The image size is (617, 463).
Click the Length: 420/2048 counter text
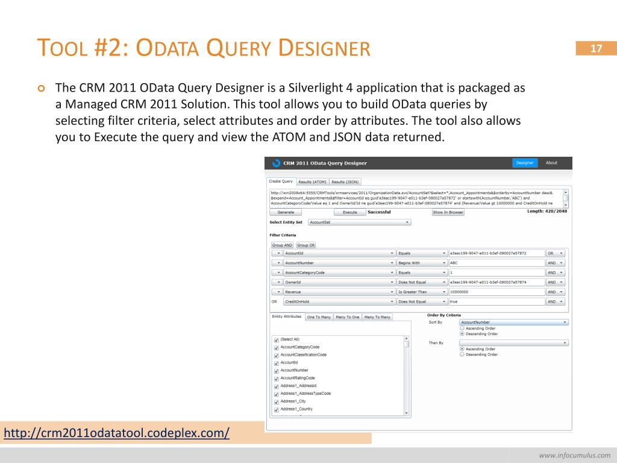coord(547,211)
